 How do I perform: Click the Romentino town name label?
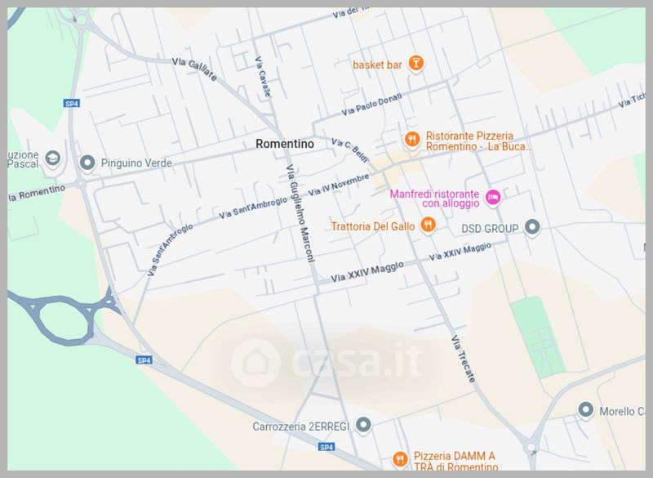[285, 144]
